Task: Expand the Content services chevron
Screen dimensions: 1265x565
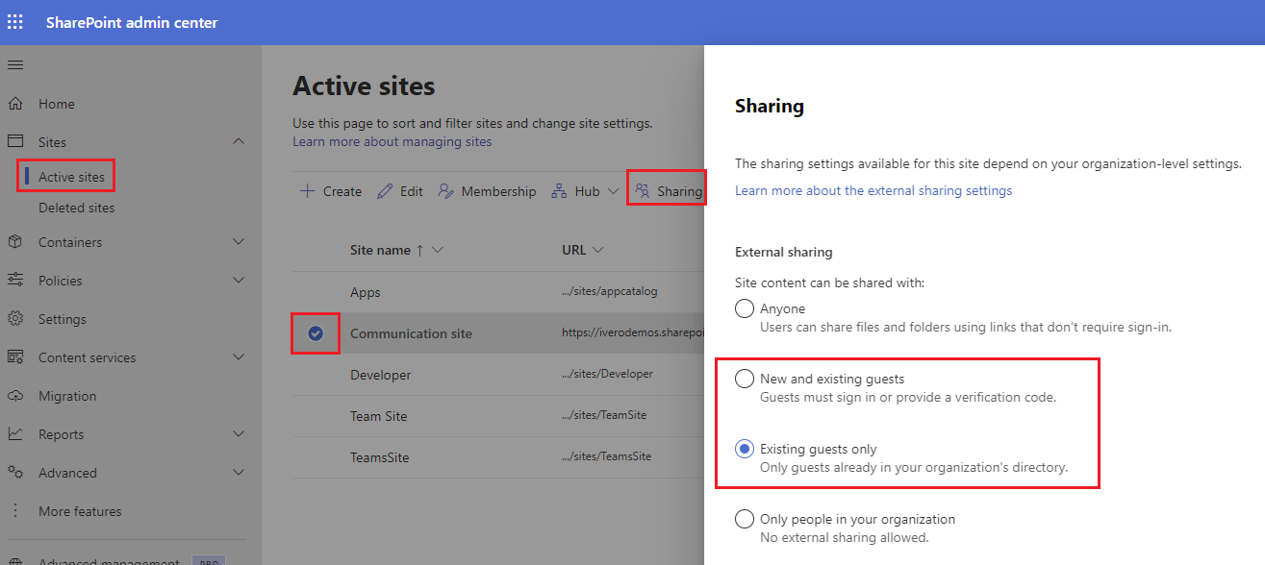Action: tap(239, 356)
